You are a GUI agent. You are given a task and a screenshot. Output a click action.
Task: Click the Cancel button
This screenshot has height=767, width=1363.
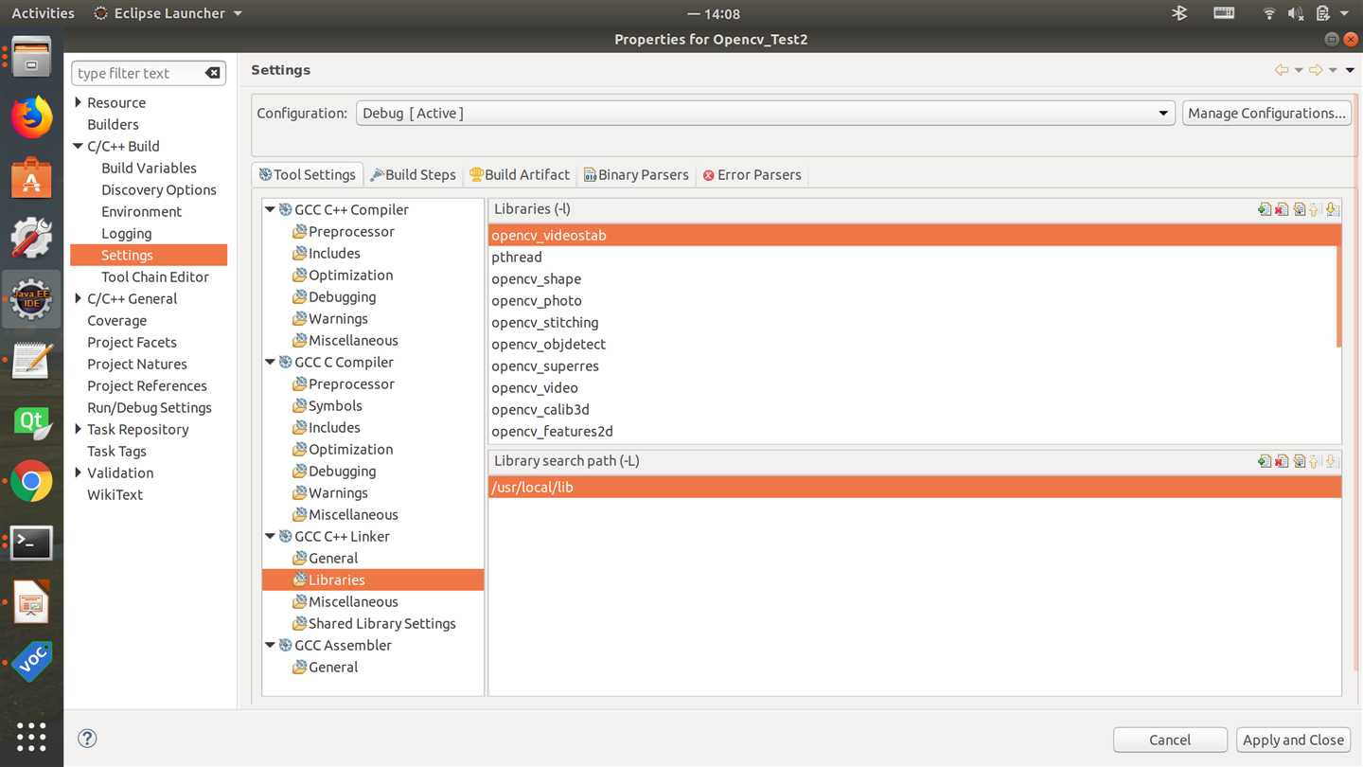tap(1170, 740)
